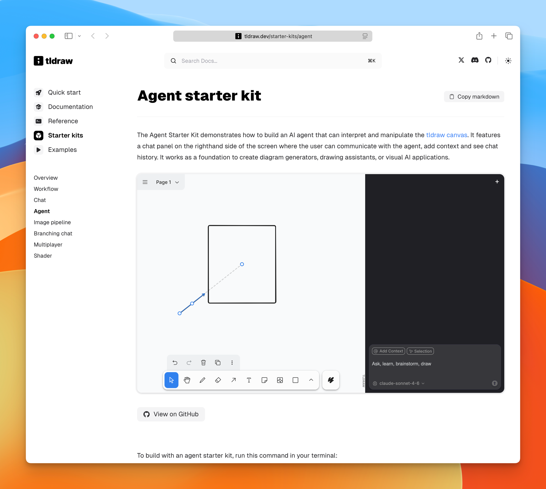Go to Branching chat starter kit

point(53,234)
